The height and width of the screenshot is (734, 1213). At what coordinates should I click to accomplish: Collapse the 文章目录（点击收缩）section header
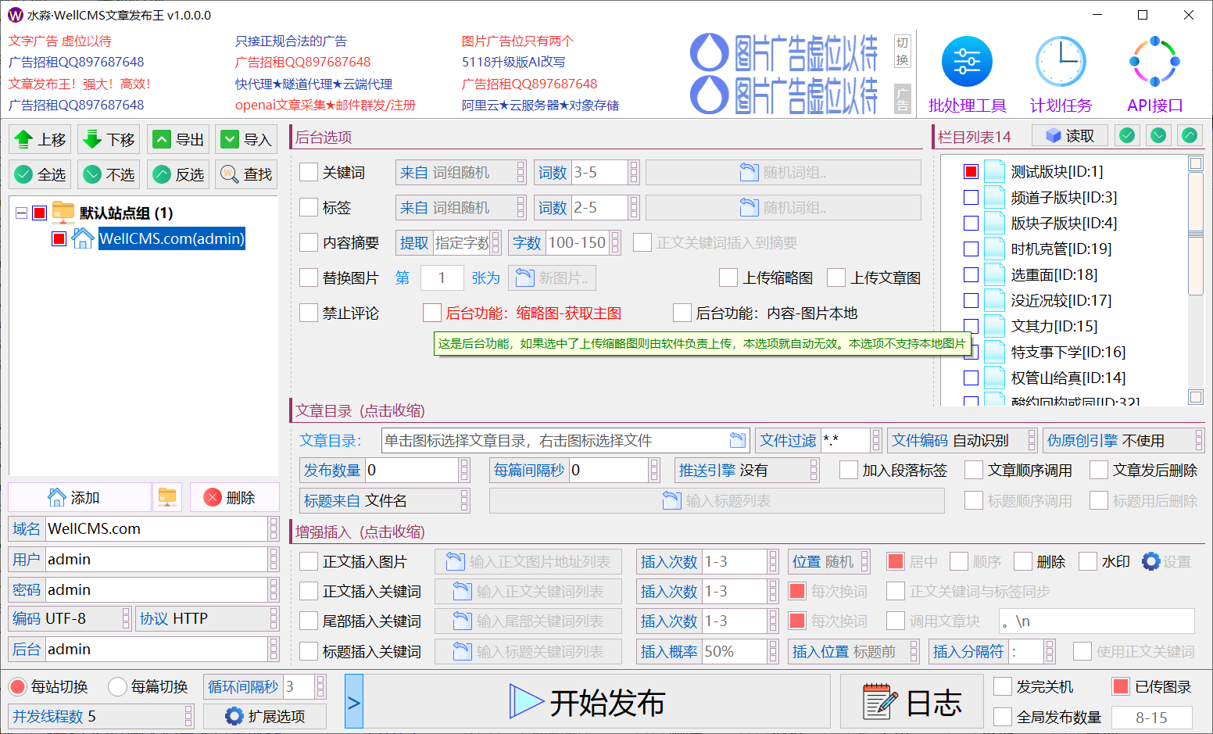coord(360,410)
